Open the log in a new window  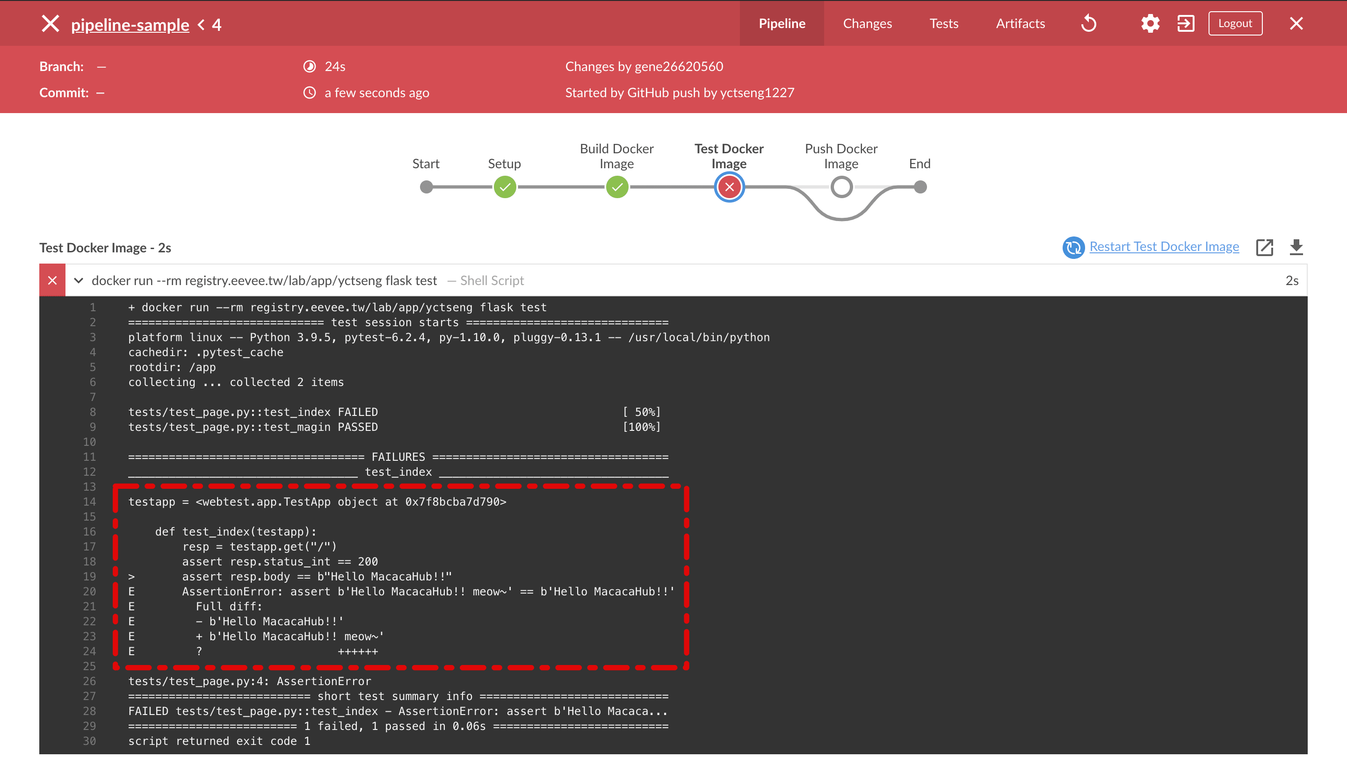[x=1265, y=248]
